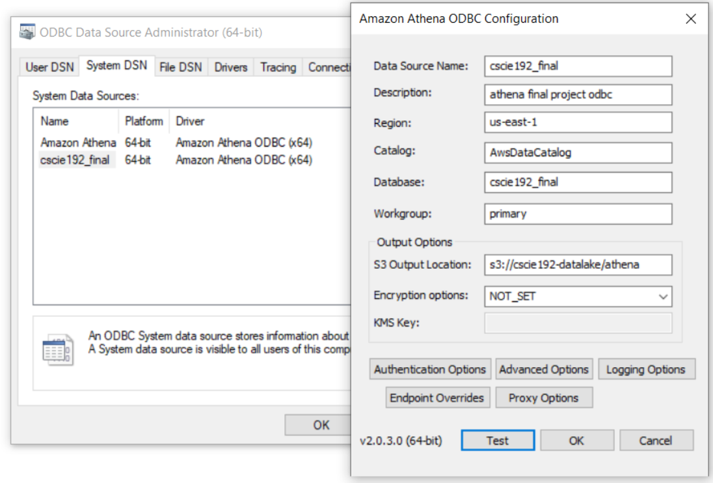Image resolution: width=713 pixels, height=483 pixels.
Task: Click Cancel in the Athena configuration dialog
Action: tap(656, 440)
